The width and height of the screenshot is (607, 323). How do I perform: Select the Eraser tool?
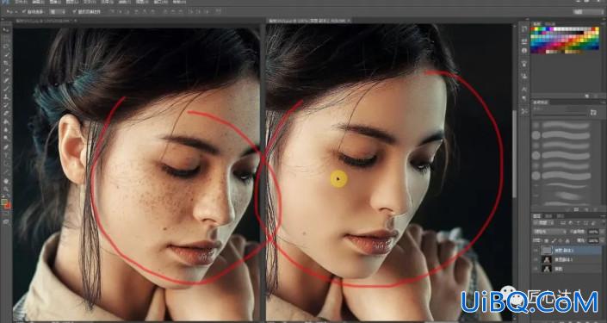click(x=7, y=114)
